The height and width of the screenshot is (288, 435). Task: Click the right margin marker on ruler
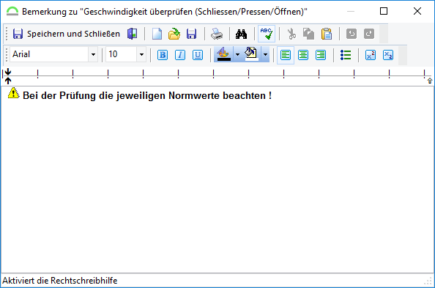tap(430, 81)
